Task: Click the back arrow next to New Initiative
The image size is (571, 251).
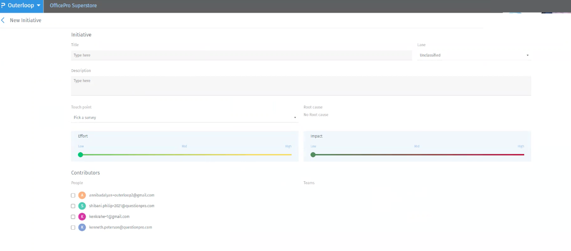Action: (x=3, y=20)
